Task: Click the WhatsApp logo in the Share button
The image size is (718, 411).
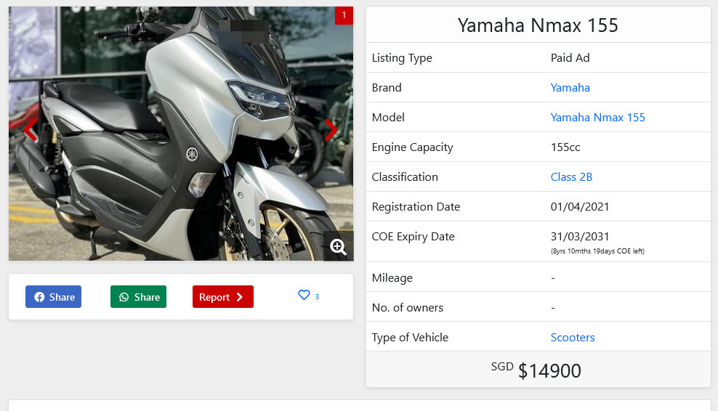Action: click(124, 297)
